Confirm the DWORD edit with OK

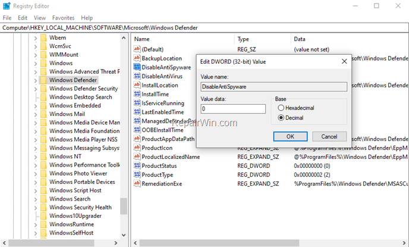[290, 136]
